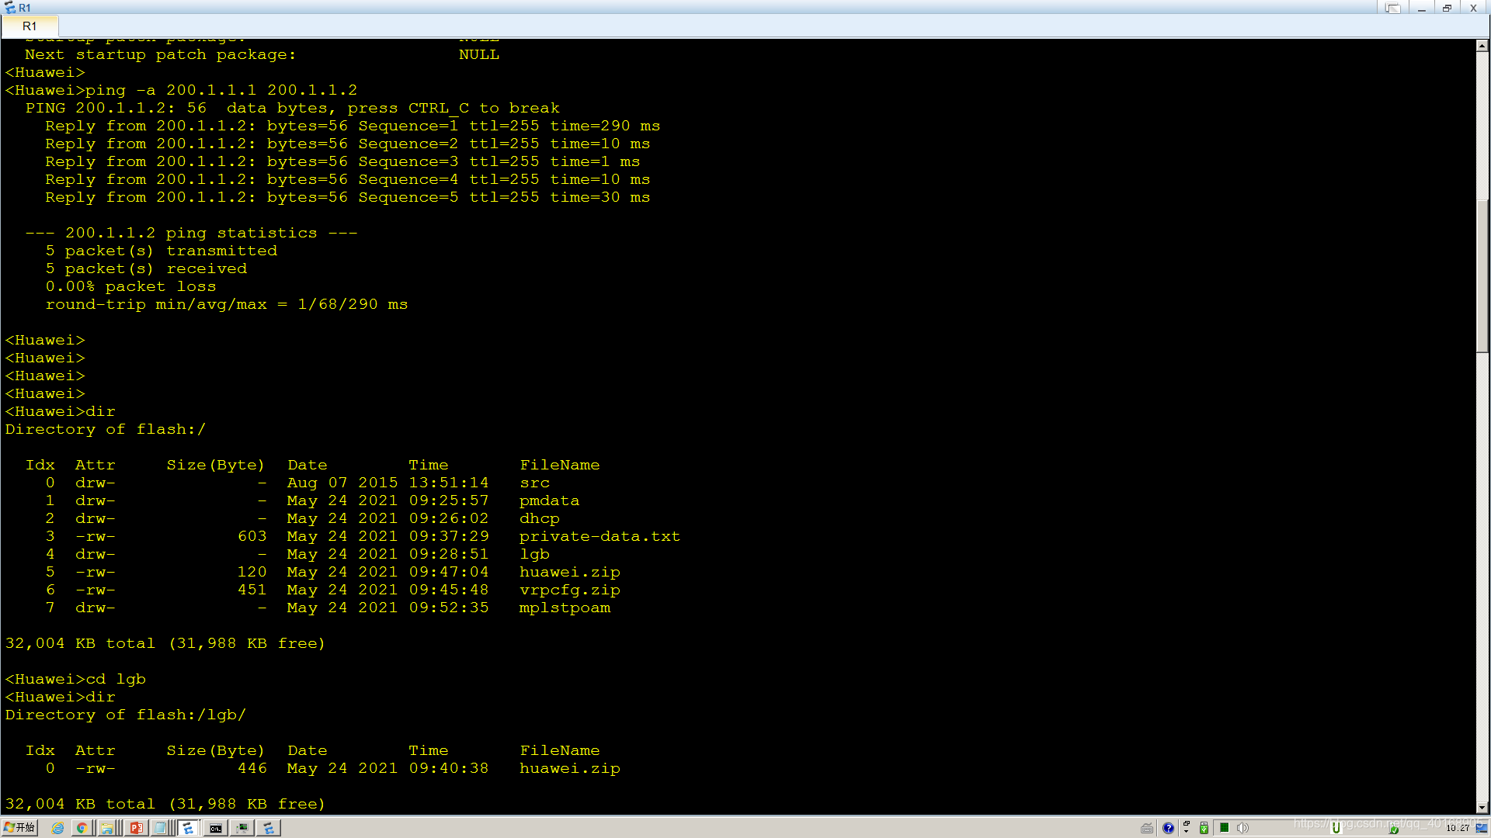The image size is (1491, 838).
Task: Click the scrollbar down arrow
Action: 1482,808
